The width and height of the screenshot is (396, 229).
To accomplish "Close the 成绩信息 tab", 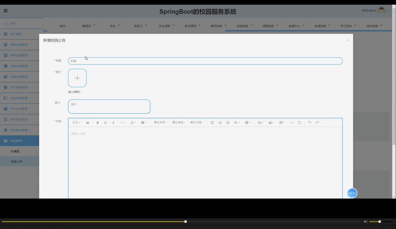I will coord(251,25).
